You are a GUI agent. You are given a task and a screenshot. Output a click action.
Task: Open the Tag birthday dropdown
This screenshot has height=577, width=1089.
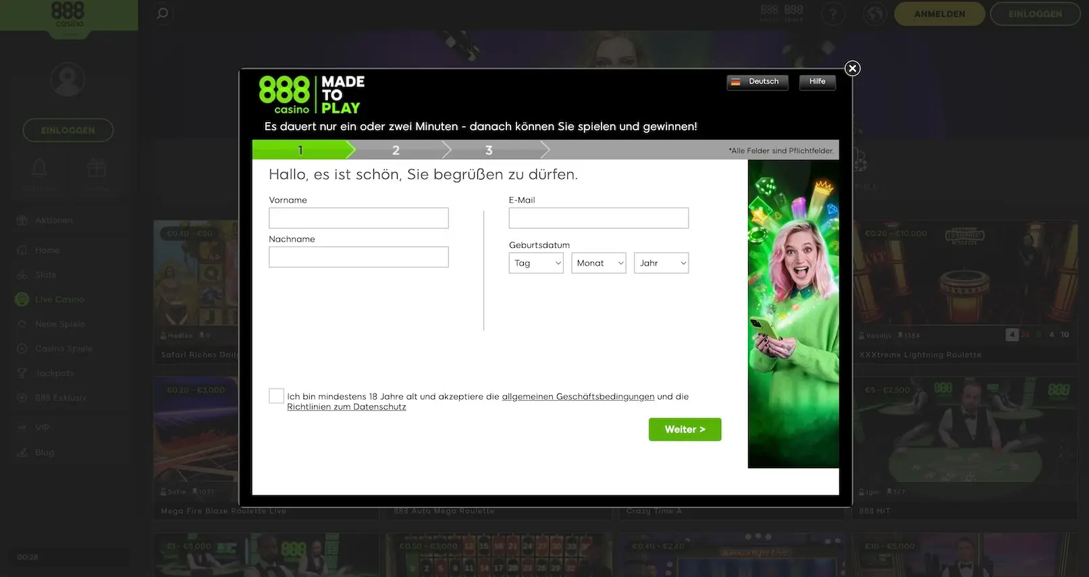click(x=535, y=263)
